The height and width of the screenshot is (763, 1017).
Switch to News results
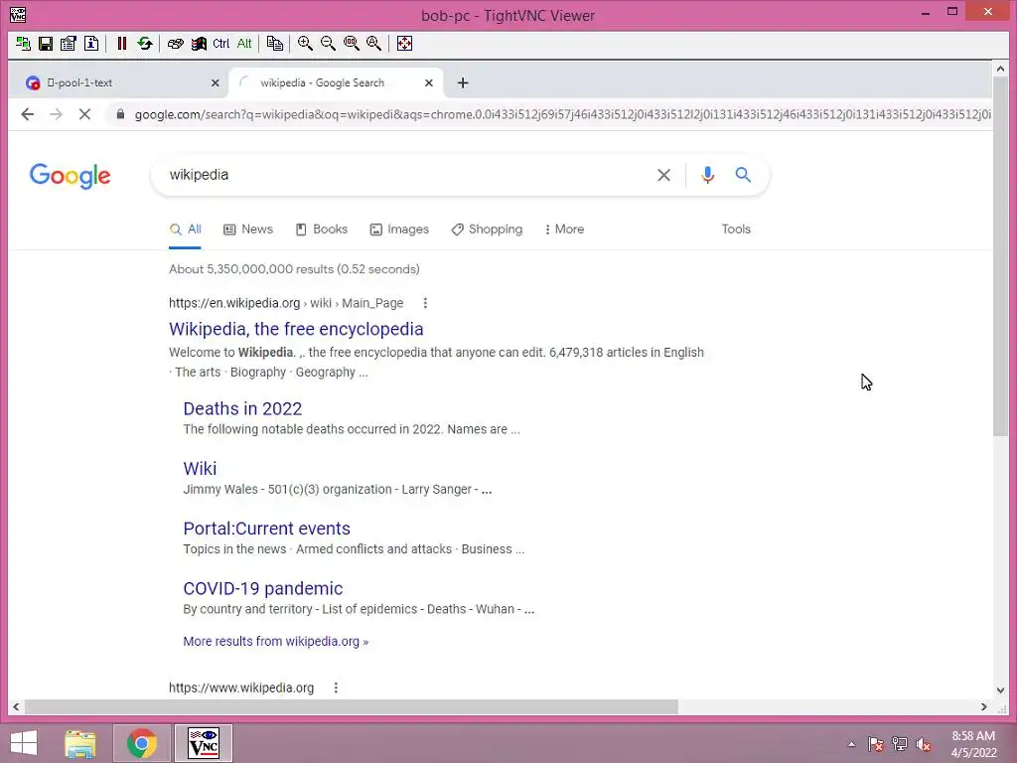click(x=248, y=229)
